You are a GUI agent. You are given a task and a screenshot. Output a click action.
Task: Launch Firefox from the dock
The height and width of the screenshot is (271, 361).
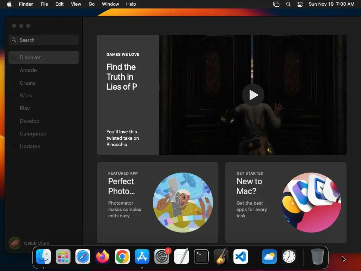(x=103, y=257)
